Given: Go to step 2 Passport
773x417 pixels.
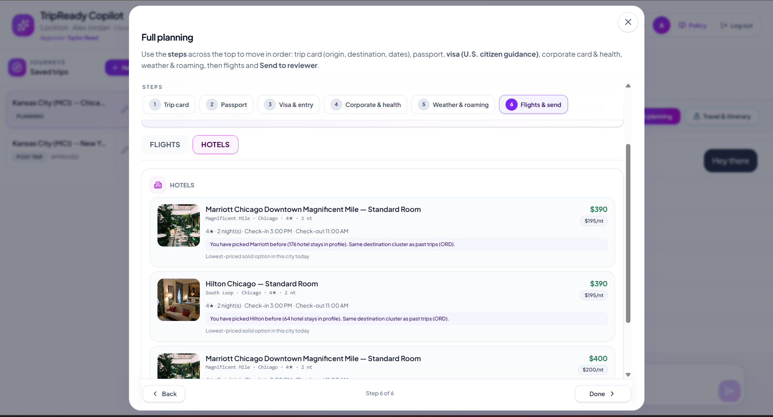Looking at the screenshot, I should tap(226, 105).
